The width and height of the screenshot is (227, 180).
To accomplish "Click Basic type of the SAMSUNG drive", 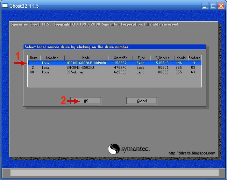I will point(140,67).
